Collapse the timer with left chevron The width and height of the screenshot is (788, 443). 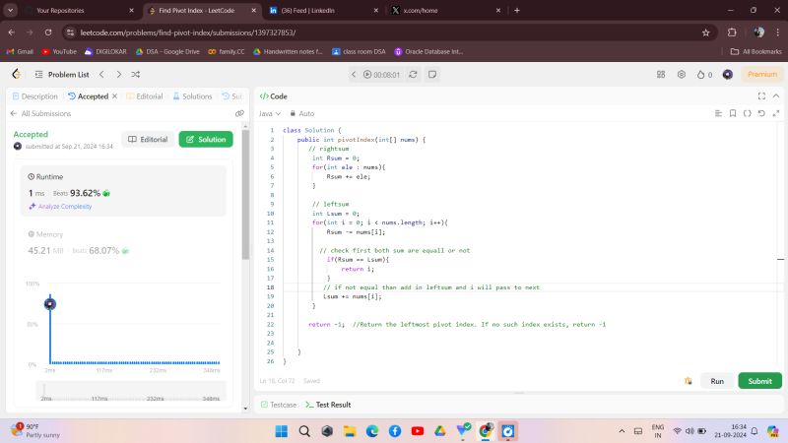click(354, 75)
